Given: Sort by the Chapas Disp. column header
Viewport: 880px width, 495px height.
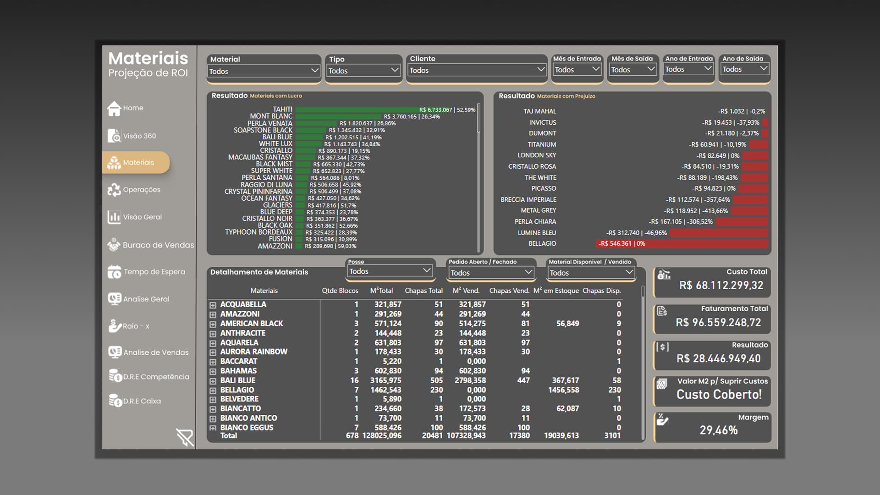Looking at the screenshot, I should tap(601, 291).
